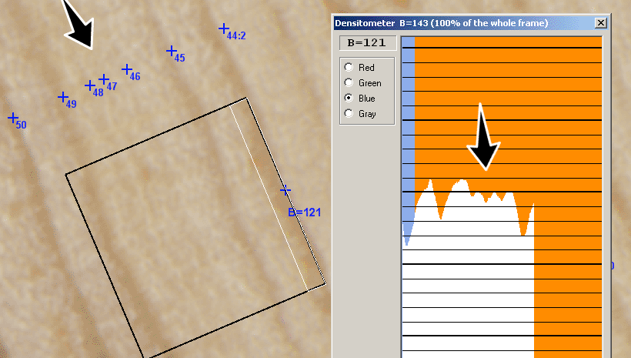This screenshot has width=631, height=358.
Task: Select the Gray channel radio button
Action: pyautogui.click(x=349, y=114)
